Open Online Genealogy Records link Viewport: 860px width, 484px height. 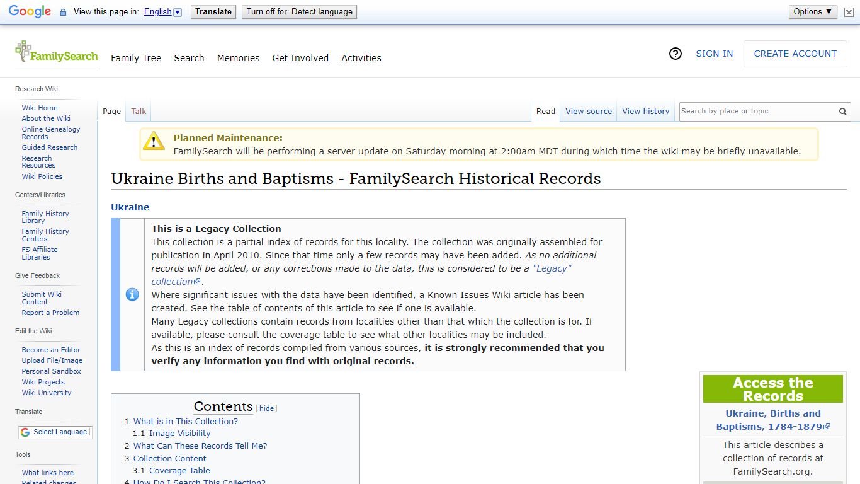coord(51,133)
